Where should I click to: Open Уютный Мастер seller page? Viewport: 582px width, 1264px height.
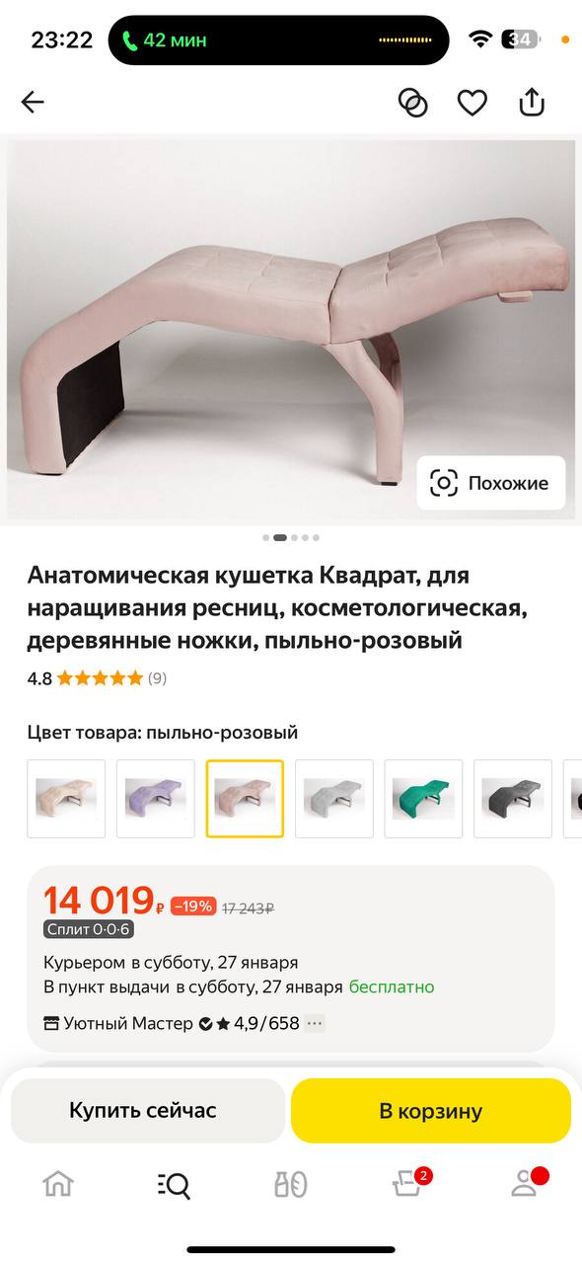pyautogui.click(x=128, y=1023)
